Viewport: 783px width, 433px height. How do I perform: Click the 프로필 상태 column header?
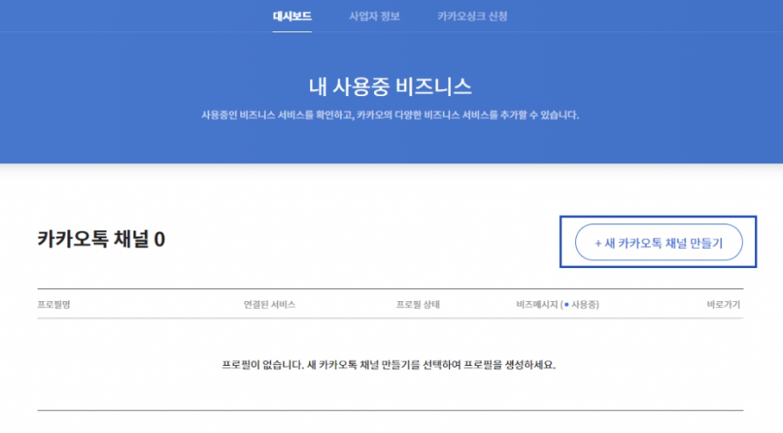(x=418, y=305)
